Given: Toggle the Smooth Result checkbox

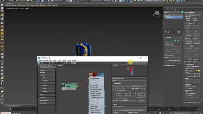Looking at the screenshot, I should coord(186,65).
